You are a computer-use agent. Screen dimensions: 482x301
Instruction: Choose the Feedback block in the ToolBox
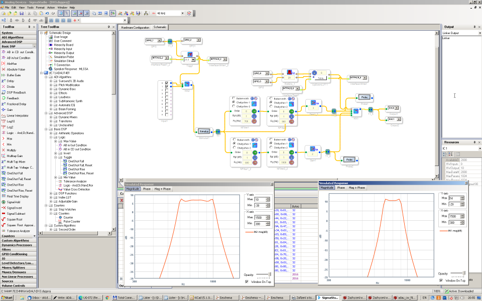pos(13,98)
